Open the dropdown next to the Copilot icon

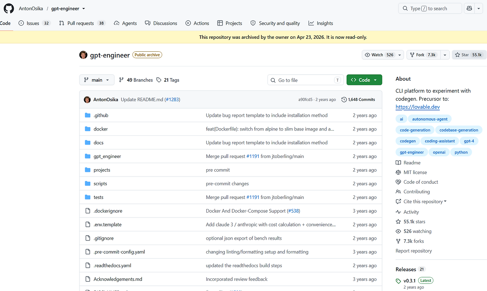tap(479, 8)
